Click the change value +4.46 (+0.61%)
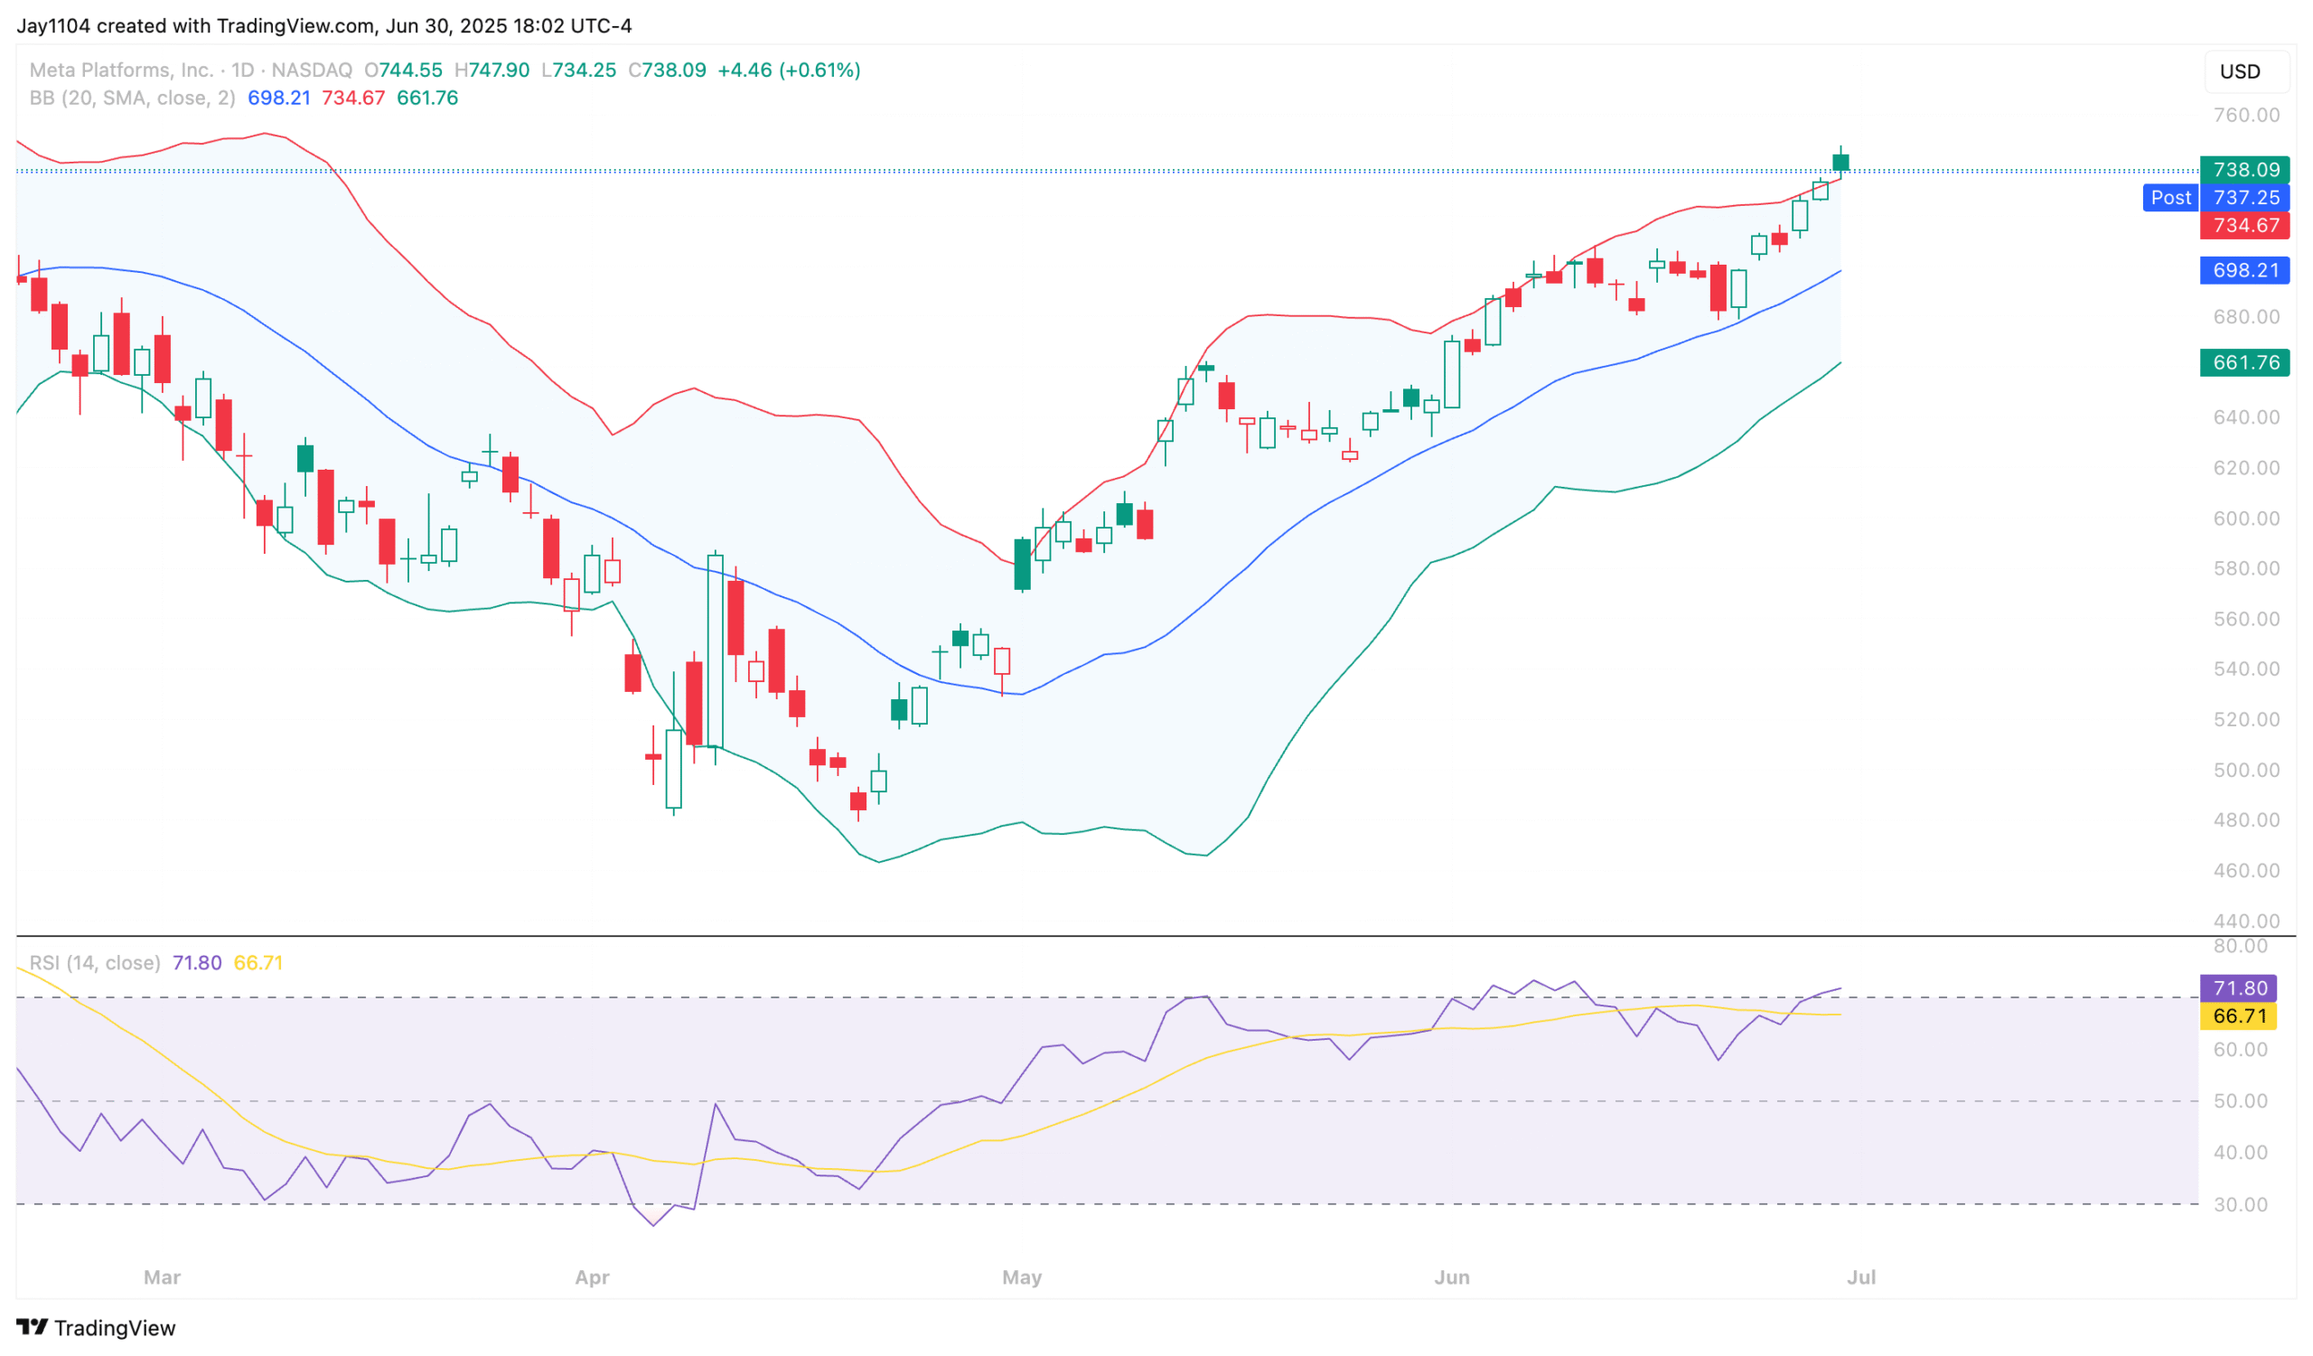 (789, 70)
